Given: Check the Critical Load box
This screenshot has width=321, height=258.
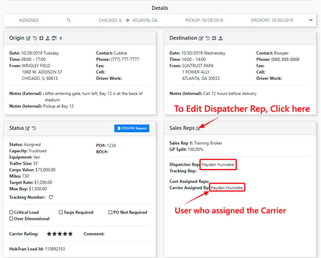Looking at the screenshot, I should pos(11,212).
